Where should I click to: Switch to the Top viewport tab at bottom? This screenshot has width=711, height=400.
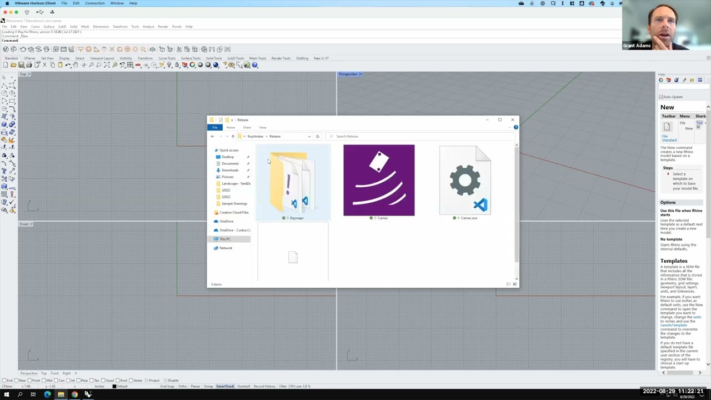[x=44, y=373]
